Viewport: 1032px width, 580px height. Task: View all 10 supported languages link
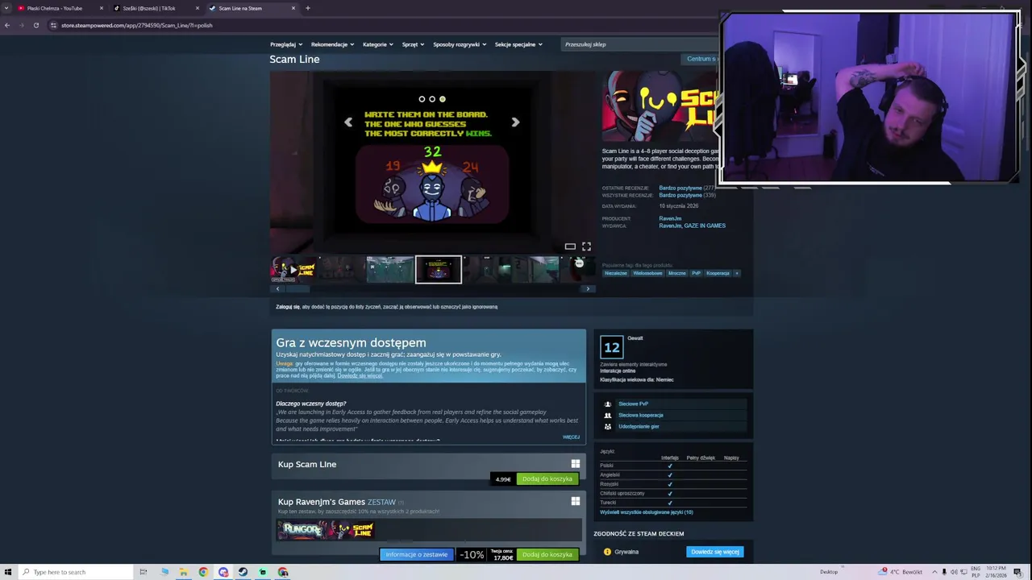(x=647, y=512)
